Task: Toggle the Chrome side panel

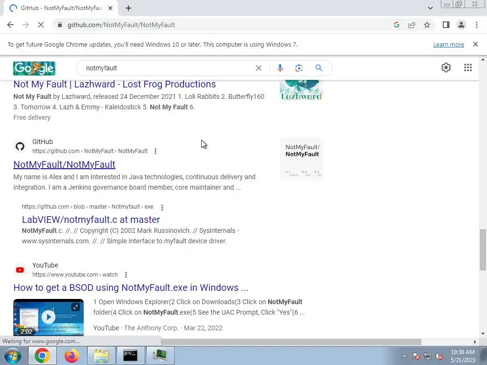Action: 446,25
